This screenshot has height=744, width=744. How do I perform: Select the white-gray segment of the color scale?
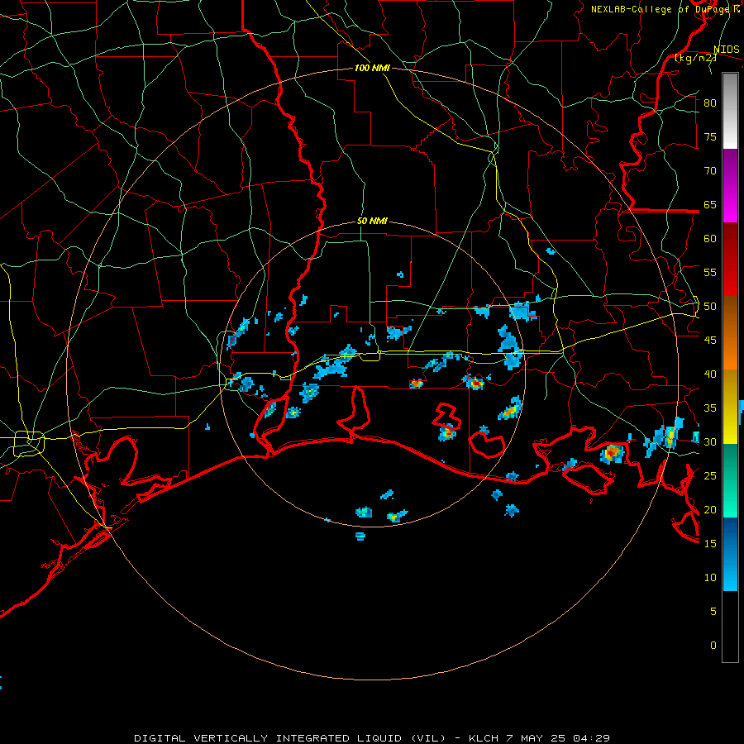click(730, 111)
